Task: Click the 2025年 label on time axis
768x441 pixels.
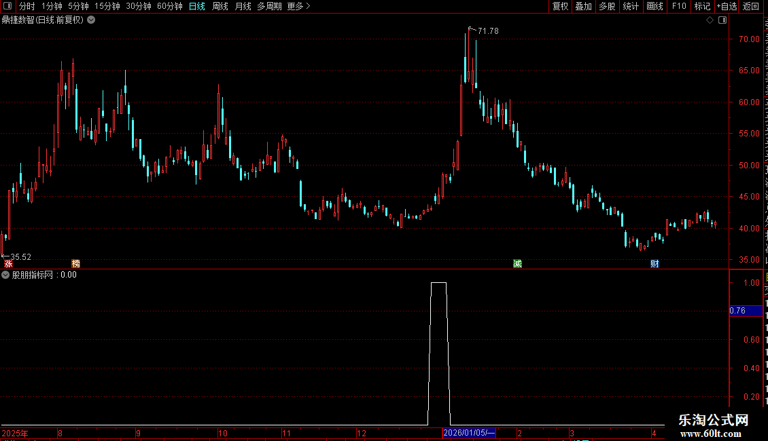Action: coord(15,433)
